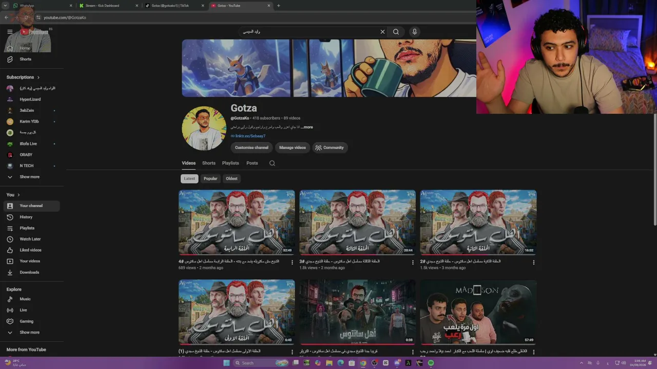Screen dimensions: 657x369
Task: Open more options for episode #4 video
Action: click(292, 262)
